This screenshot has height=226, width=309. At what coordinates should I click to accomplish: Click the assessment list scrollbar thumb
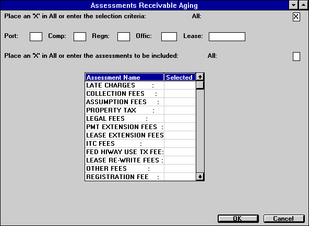pos(200,85)
